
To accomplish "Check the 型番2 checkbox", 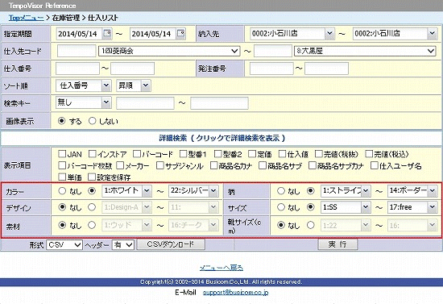I will (x=217, y=154).
